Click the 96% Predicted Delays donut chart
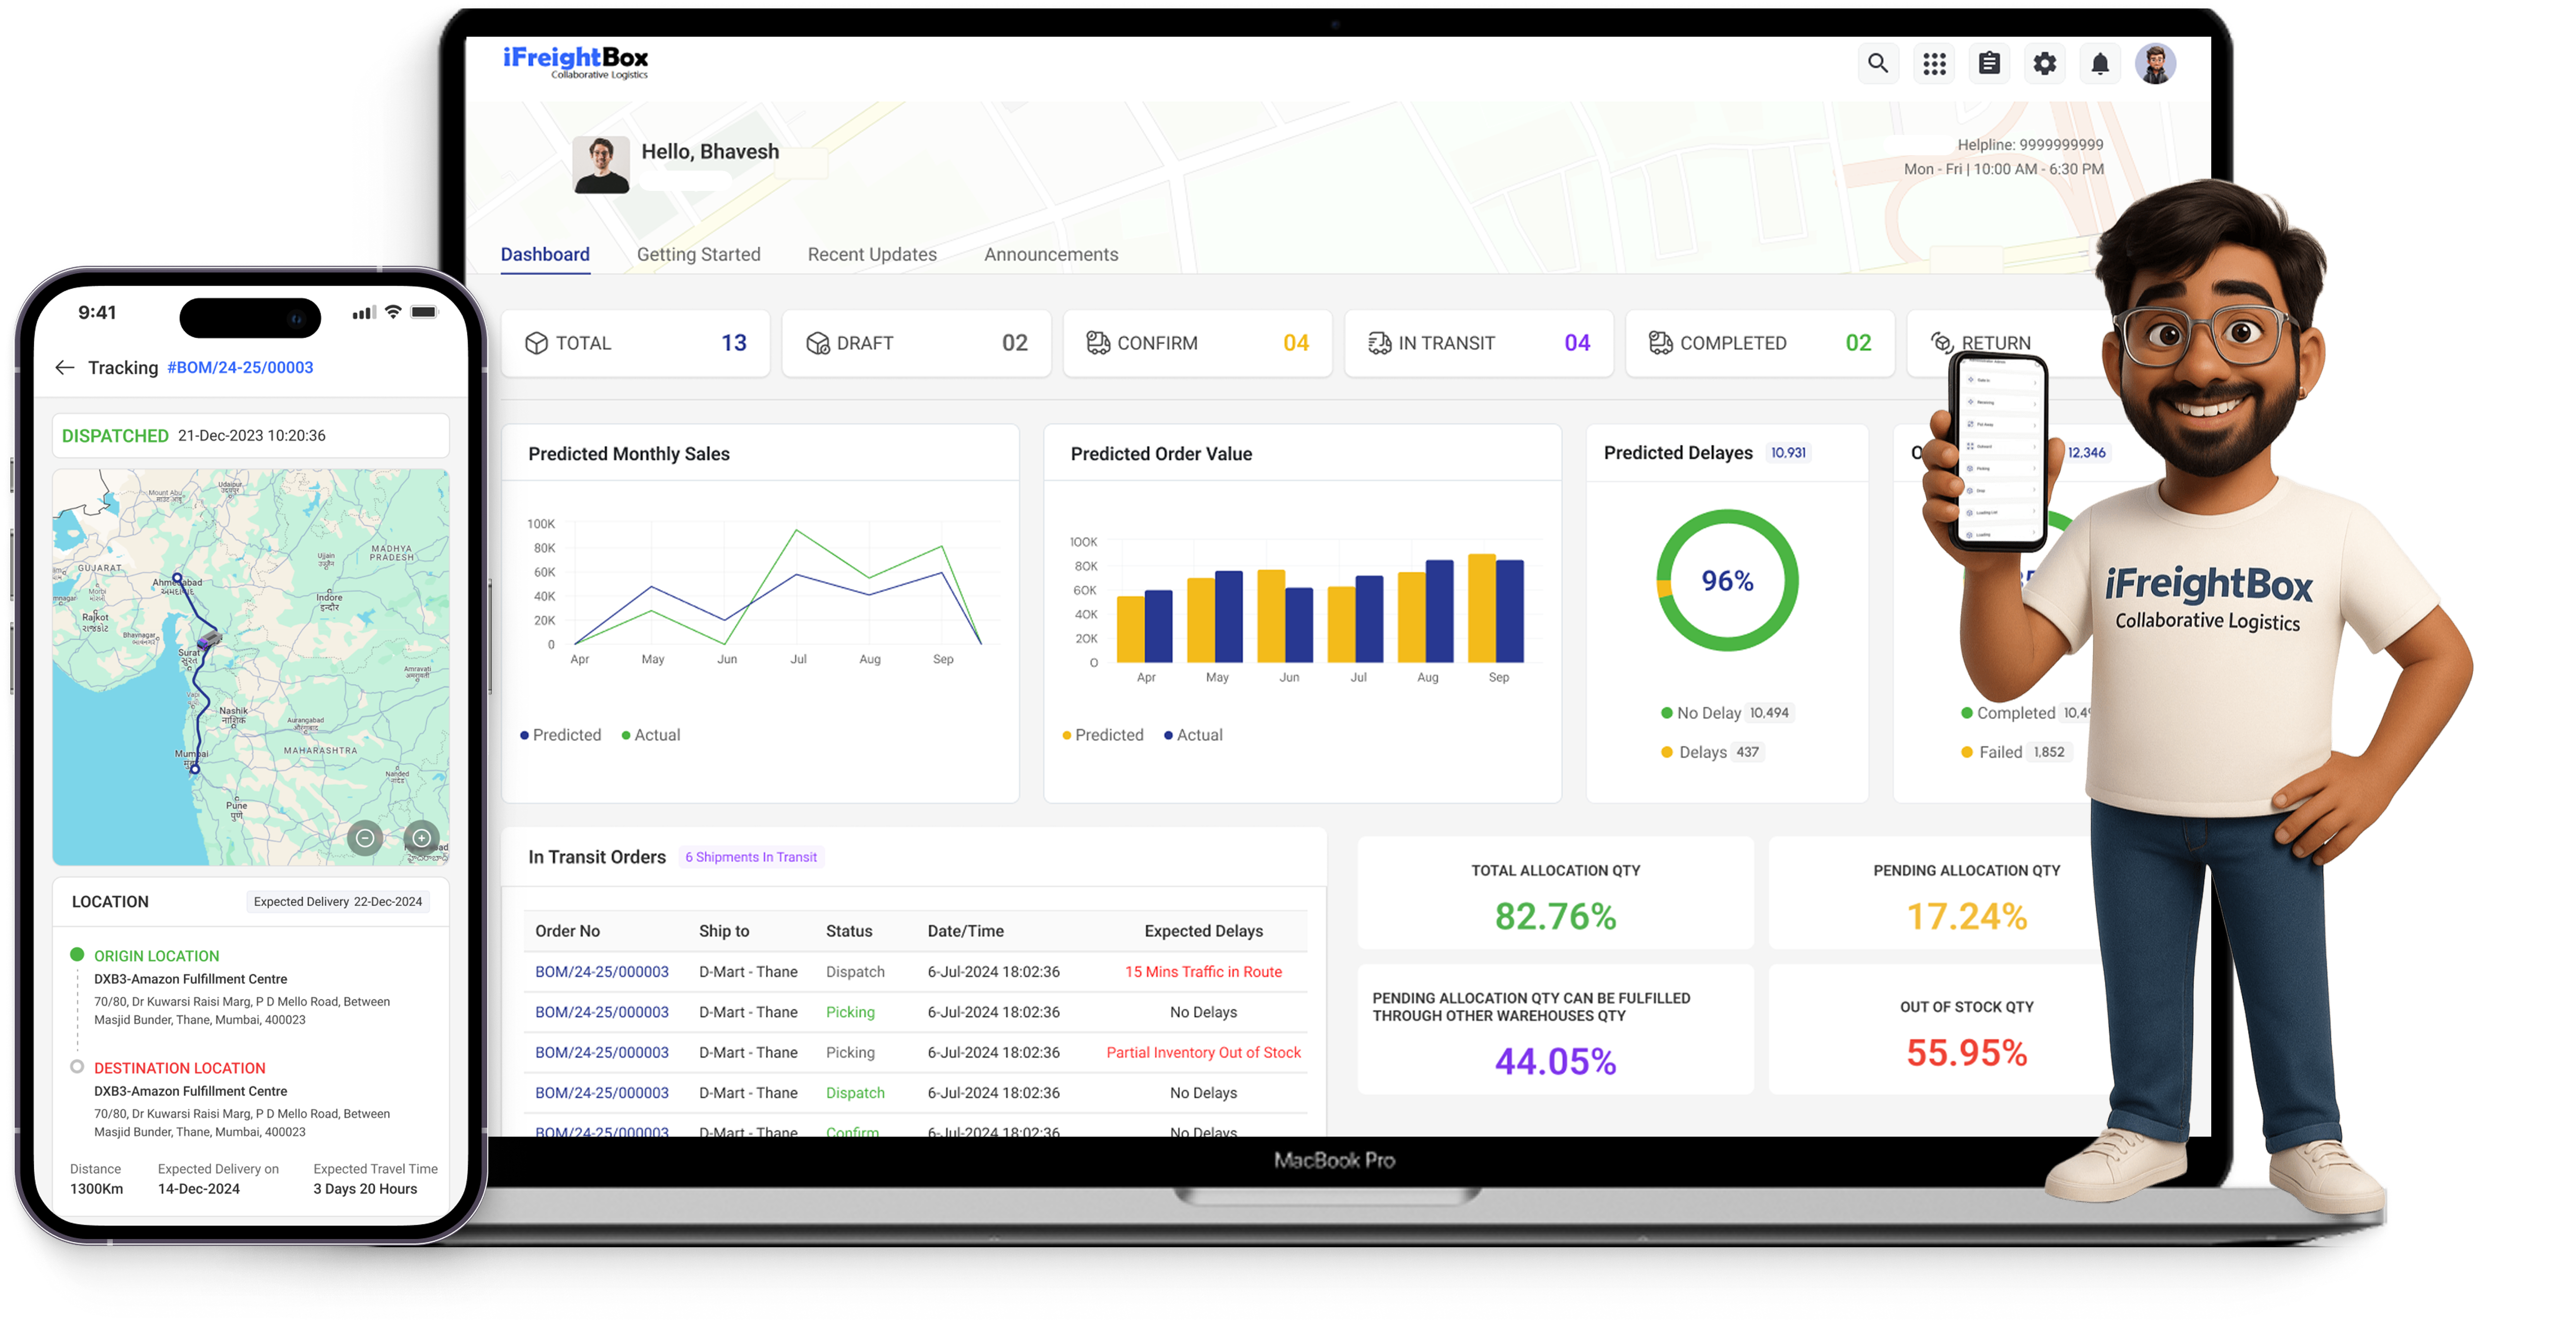 point(1726,581)
